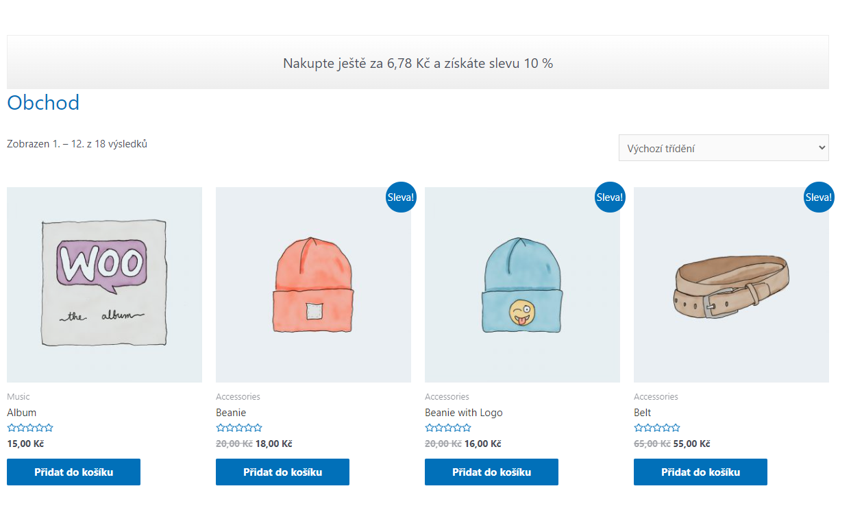Viewport: 851px width, 508px height.
Task: Add Beanie to cart button
Action: coord(282,472)
